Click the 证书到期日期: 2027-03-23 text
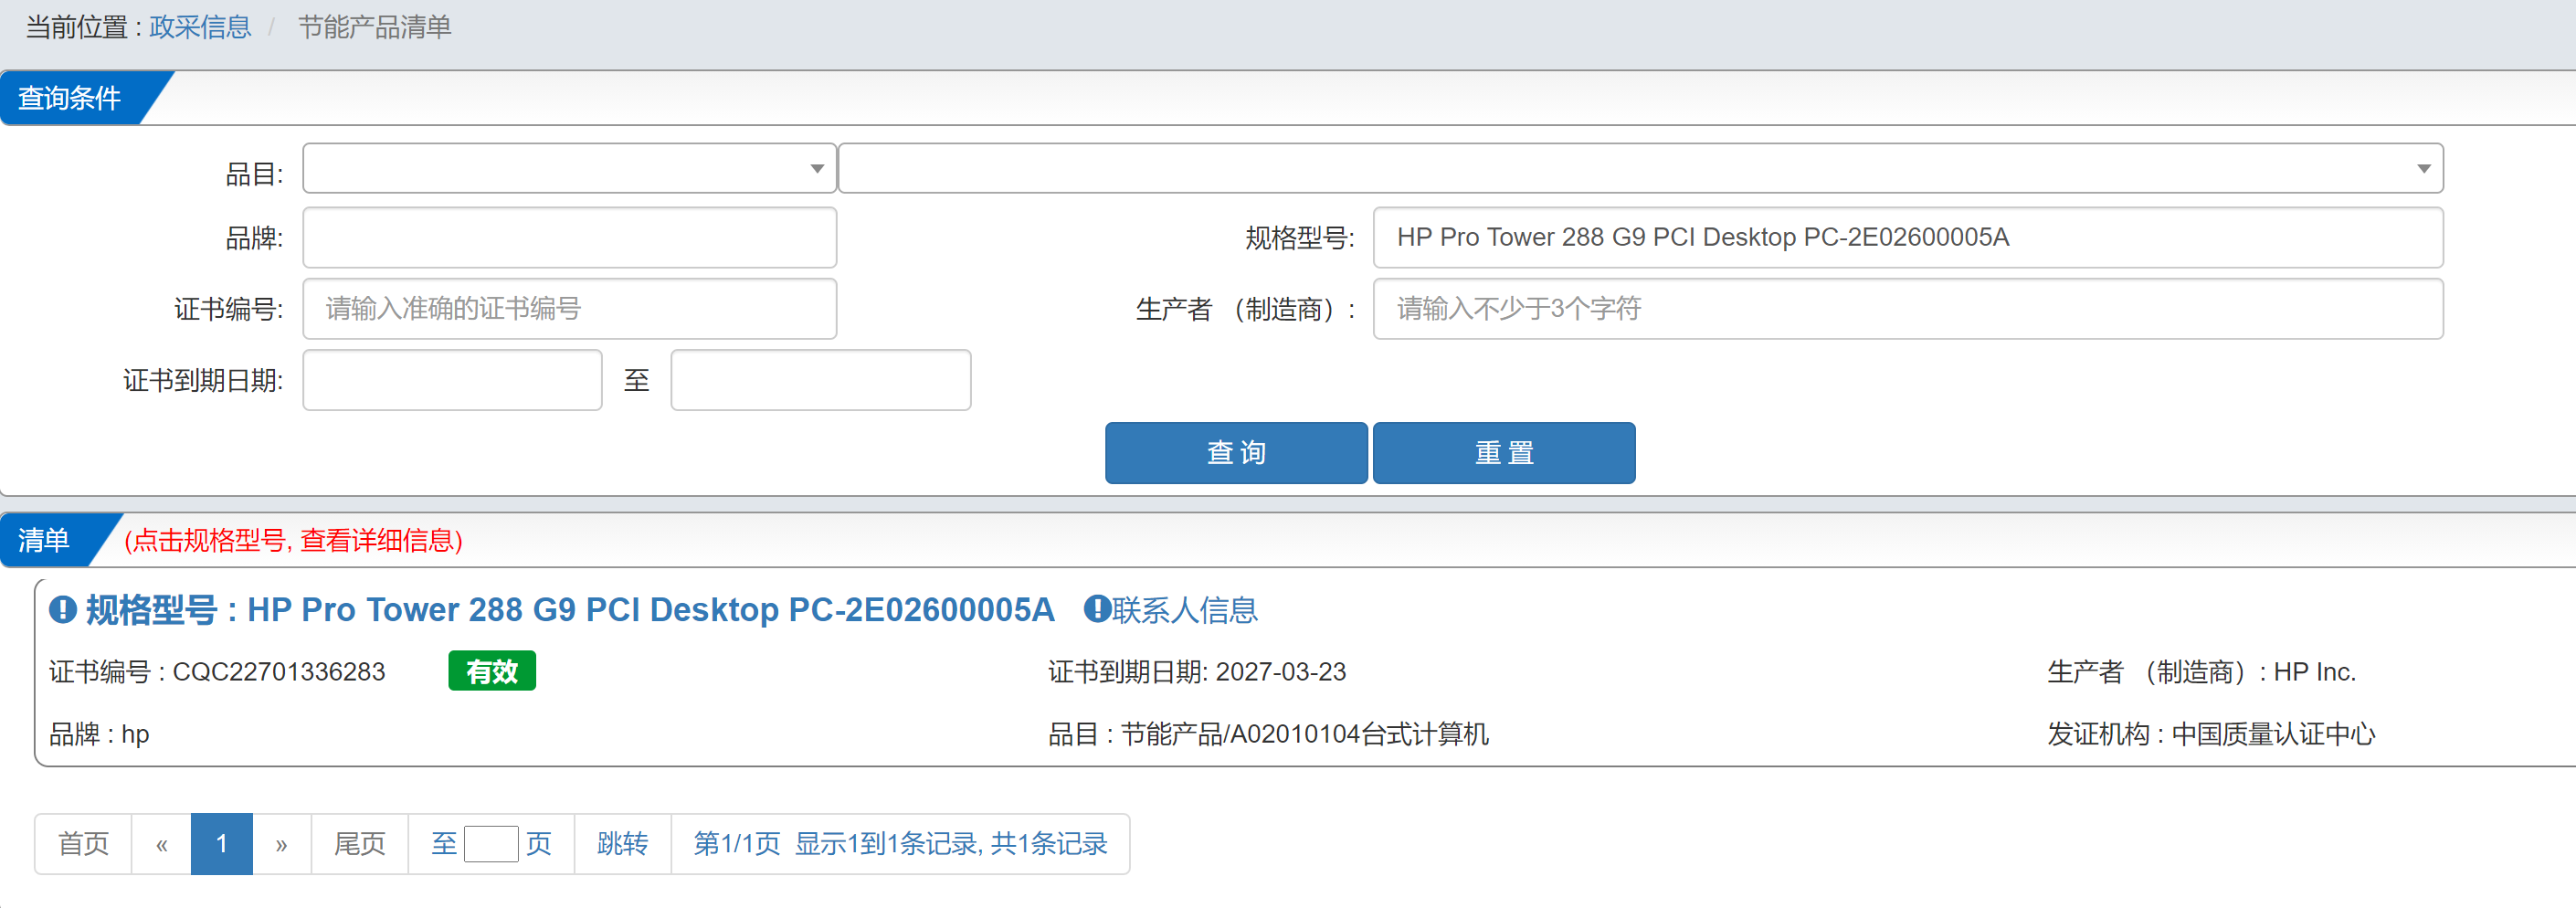Screen dimensions: 2576x908 click(1197, 672)
